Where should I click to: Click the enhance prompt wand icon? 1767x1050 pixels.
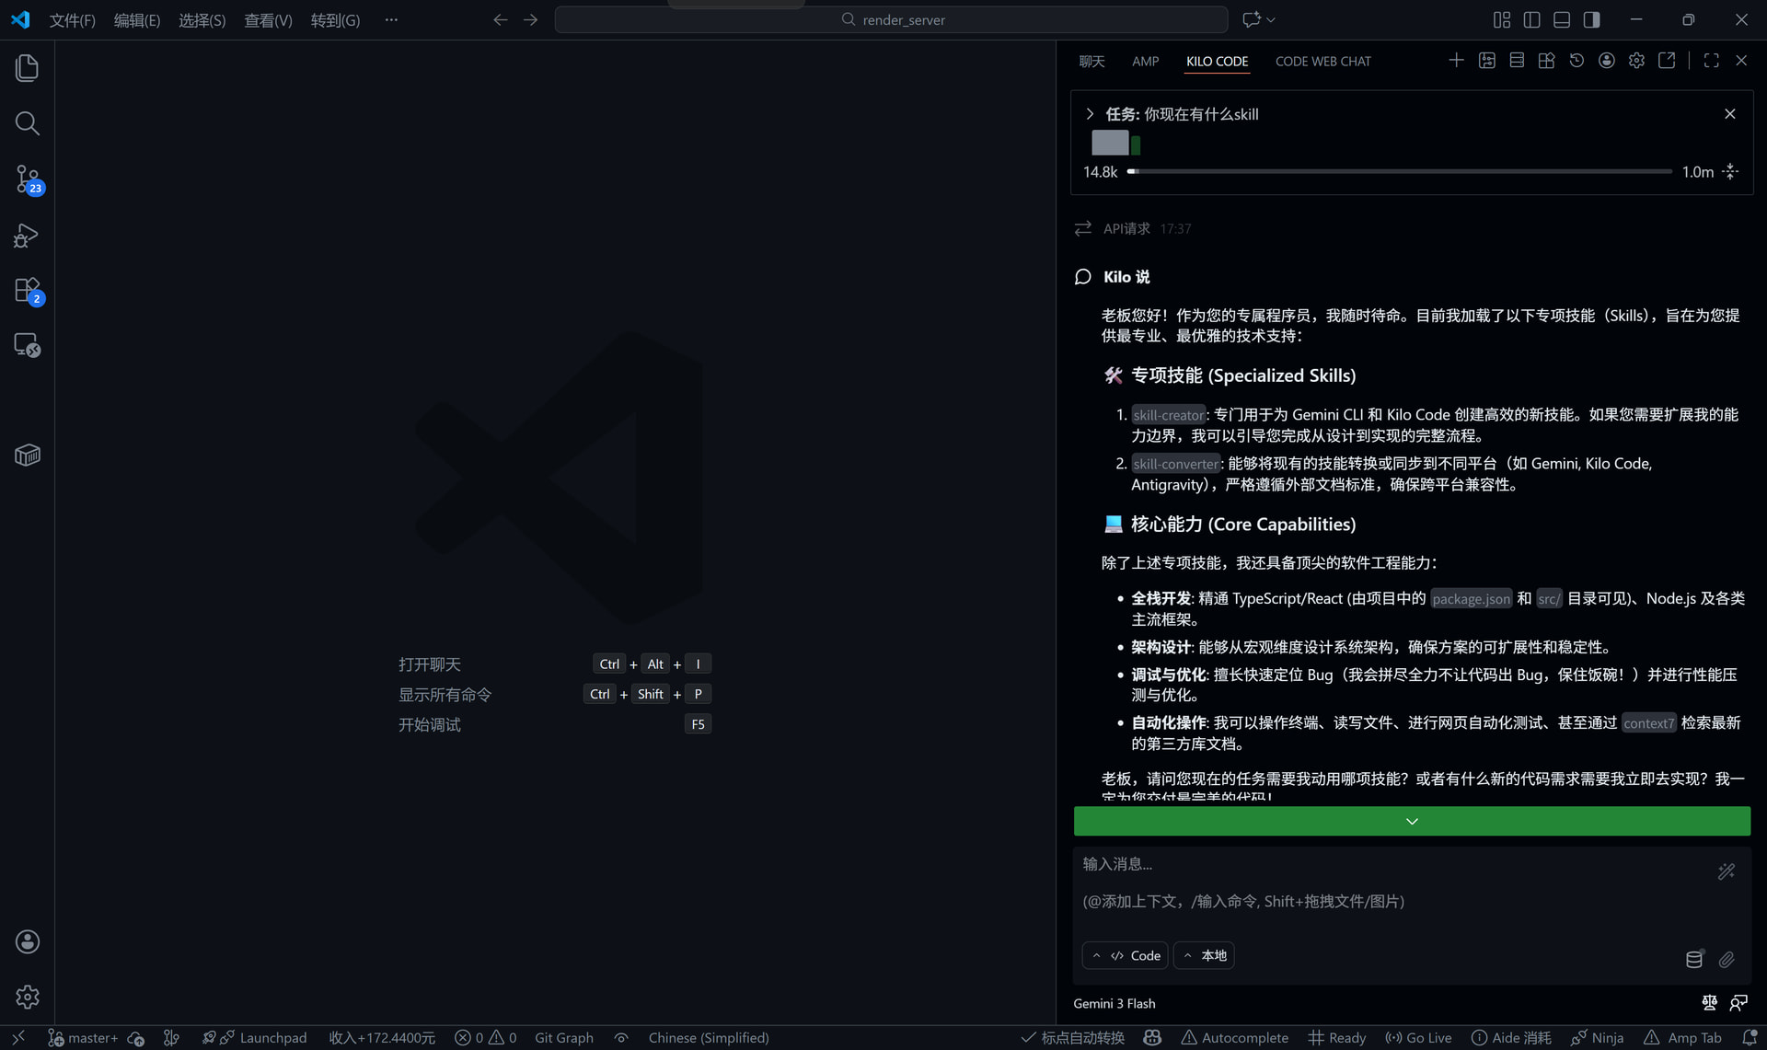[x=1727, y=871]
